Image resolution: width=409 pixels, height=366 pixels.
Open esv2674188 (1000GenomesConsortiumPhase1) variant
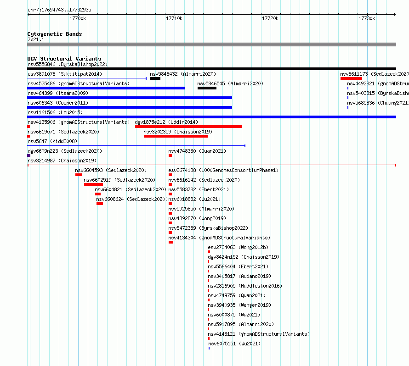(223, 170)
